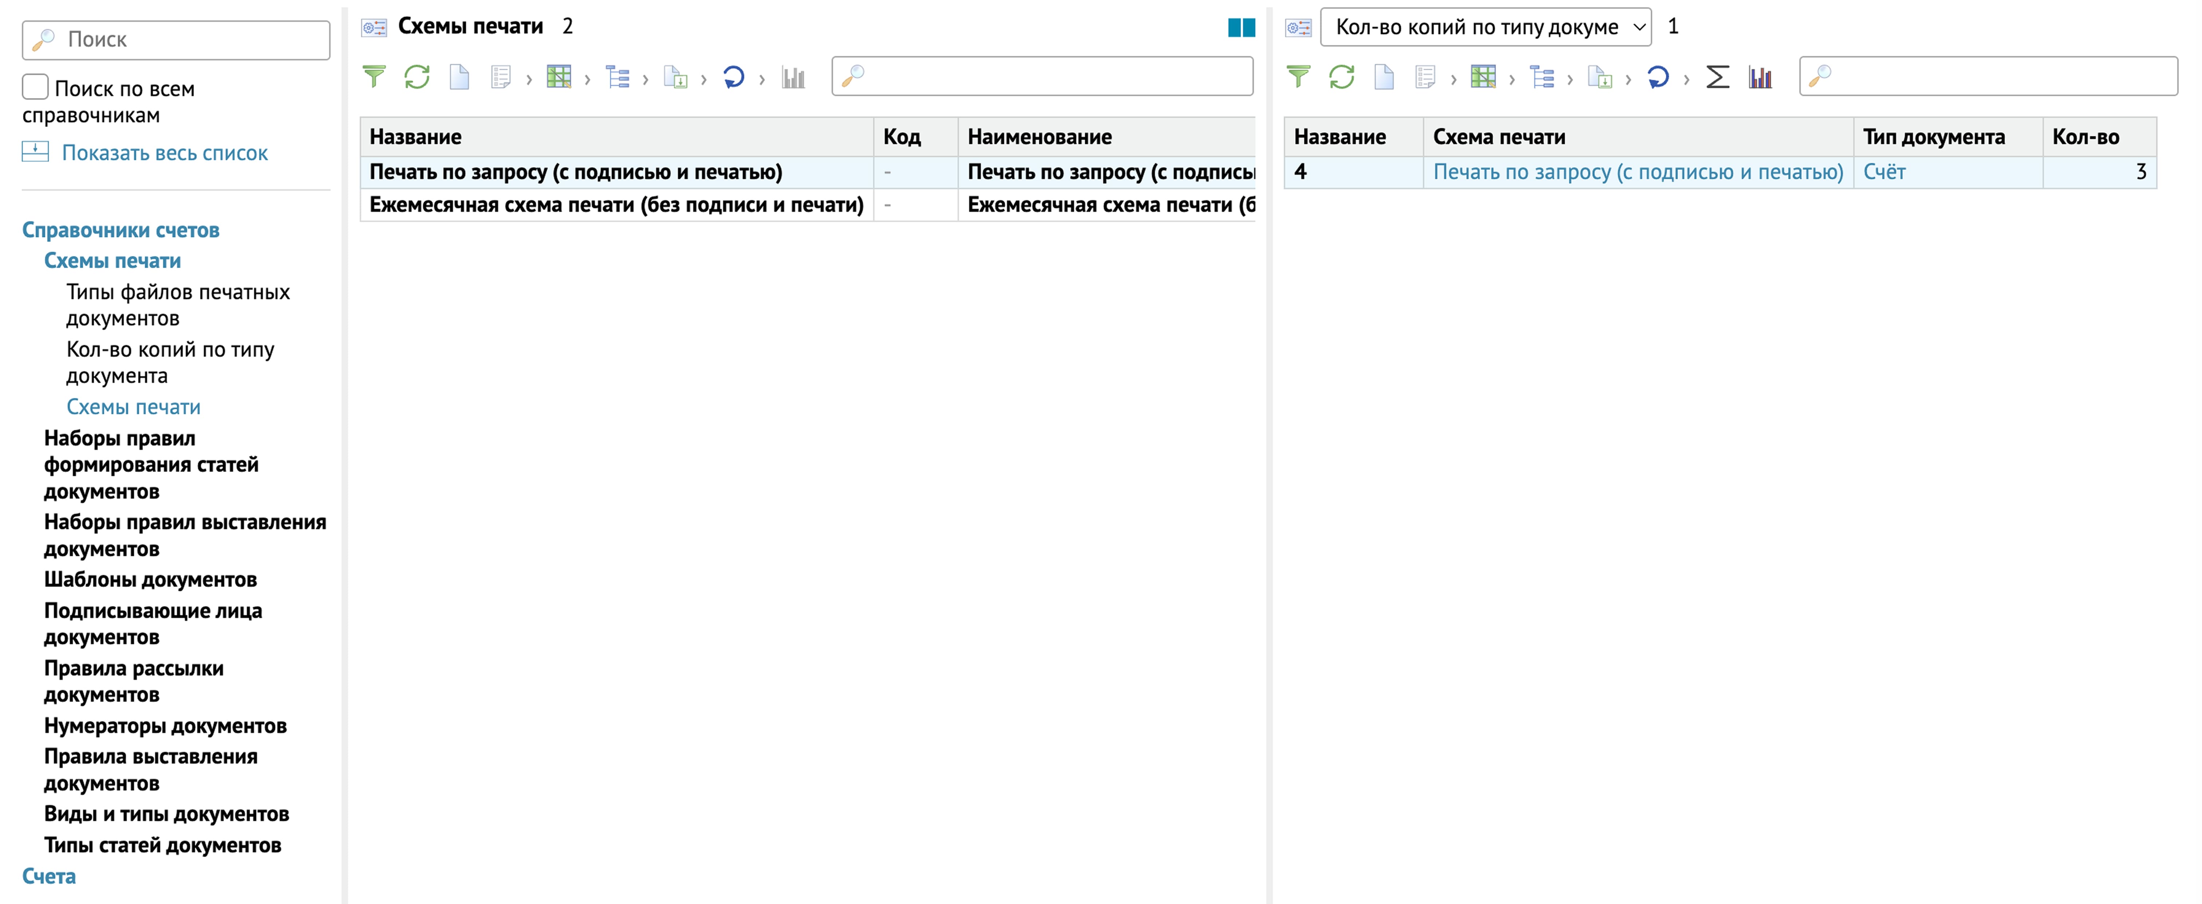Enable Поиск по всем справочникам checkbox
This screenshot has height=904, width=2202.
[35, 87]
